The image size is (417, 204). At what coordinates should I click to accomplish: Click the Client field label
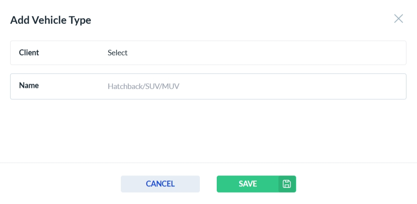point(29,53)
